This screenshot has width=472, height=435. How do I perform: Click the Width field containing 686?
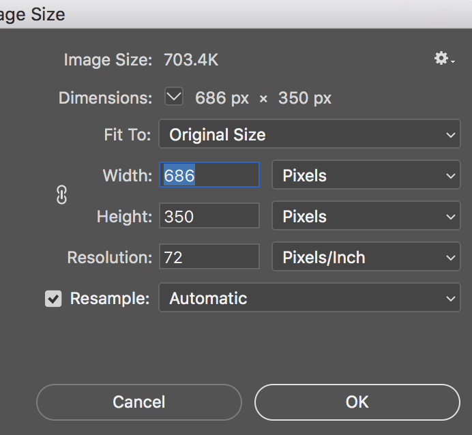(x=209, y=176)
